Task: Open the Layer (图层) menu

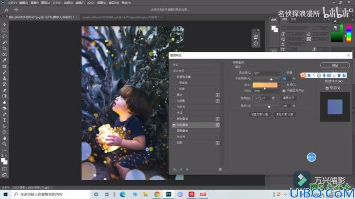Action: [x=46, y=3]
